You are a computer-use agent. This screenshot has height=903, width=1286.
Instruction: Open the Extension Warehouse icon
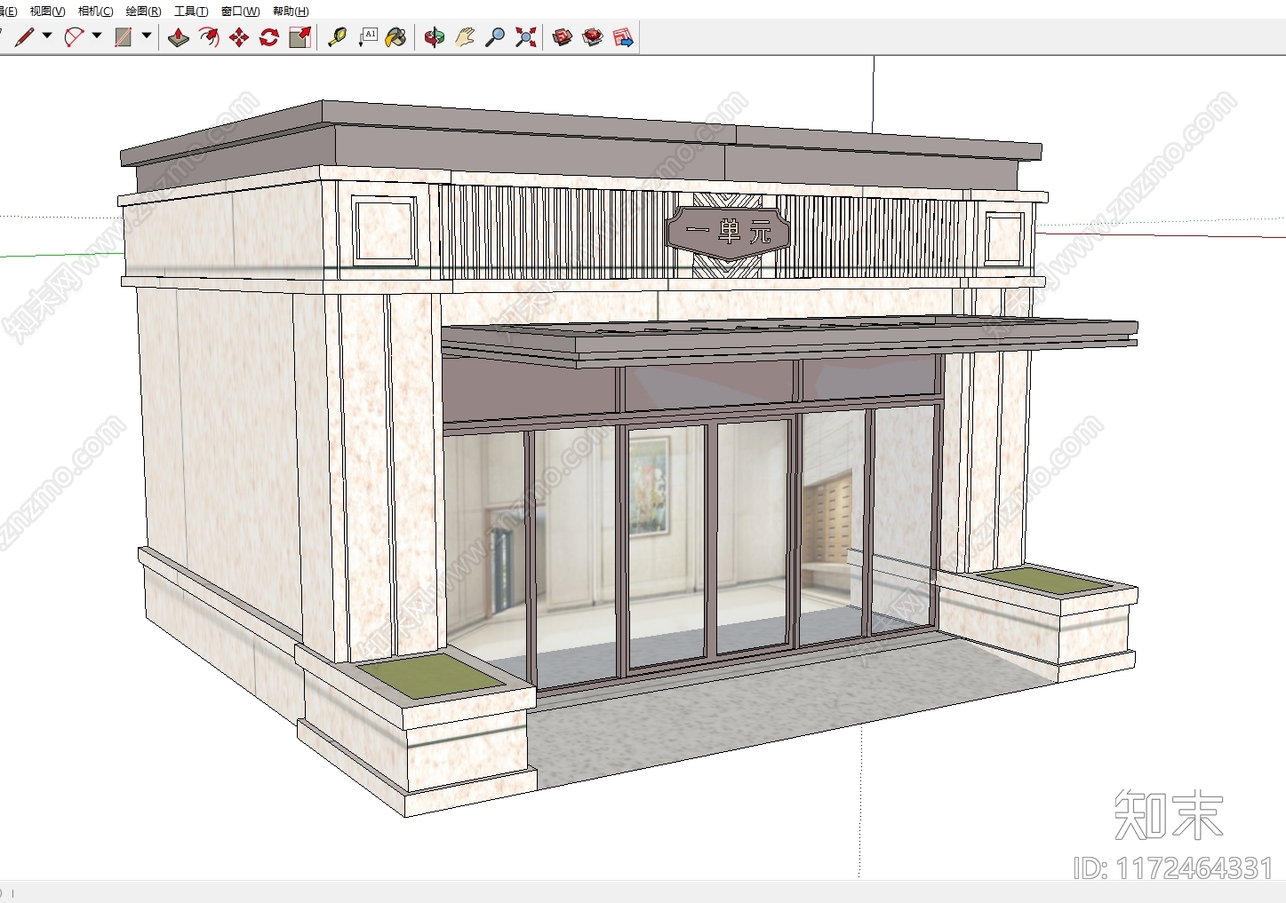click(593, 37)
